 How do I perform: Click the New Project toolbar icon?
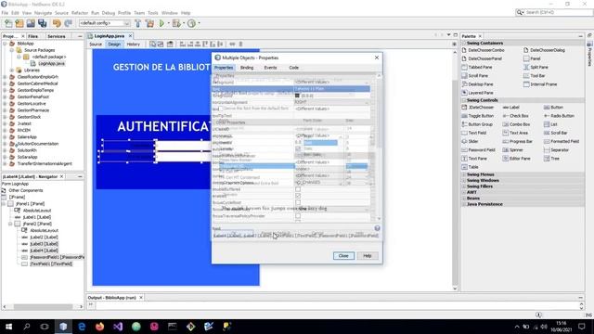click(x=19, y=23)
